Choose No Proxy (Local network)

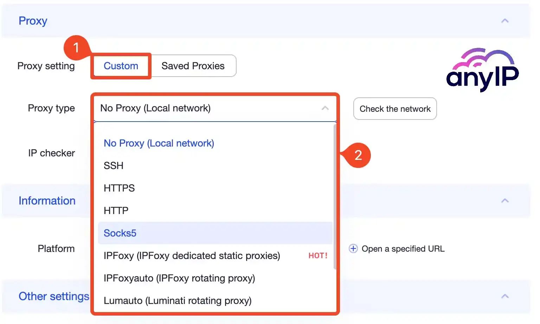159,143
